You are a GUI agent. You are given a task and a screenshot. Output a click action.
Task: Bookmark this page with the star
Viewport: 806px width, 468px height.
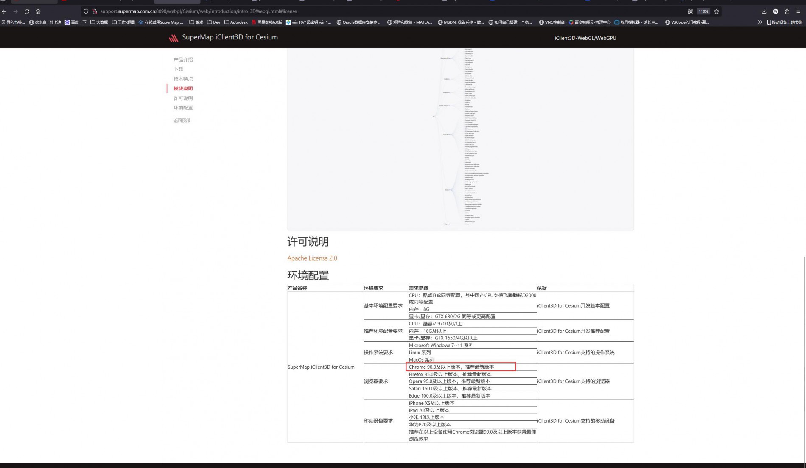716,11
